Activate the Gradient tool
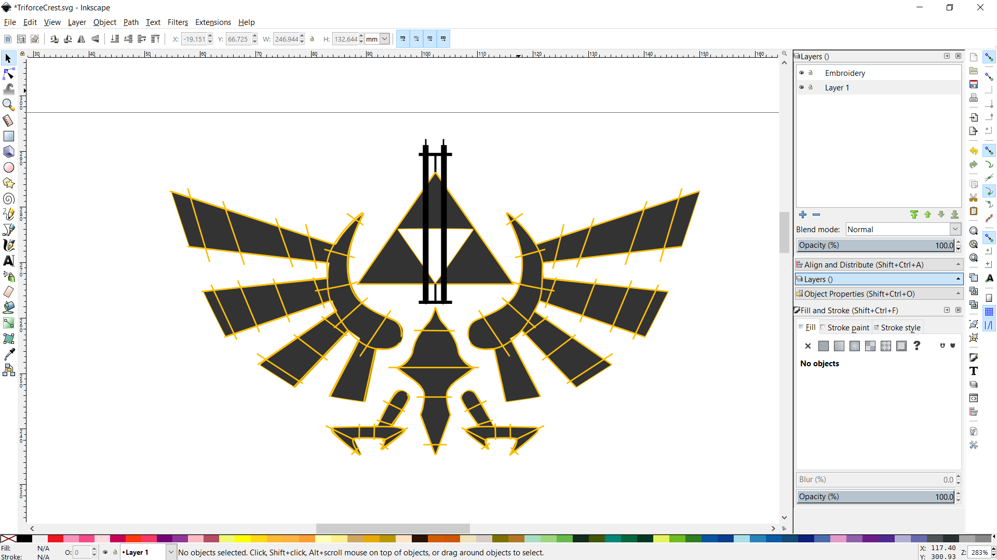The height and width of the screenshot is (560, 997). [x=8, y=323]
